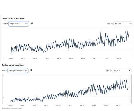Image resolution: width=134 pixels, height=111 pixels.
Task: Click 'Feb 23' axis label
Action: pos(58,105)
